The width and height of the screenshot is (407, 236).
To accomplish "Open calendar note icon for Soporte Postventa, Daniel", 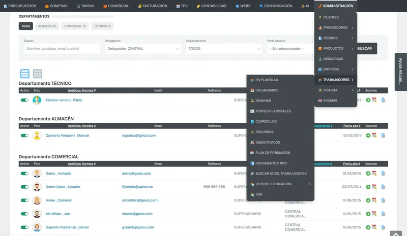I will tap(374, 227).
